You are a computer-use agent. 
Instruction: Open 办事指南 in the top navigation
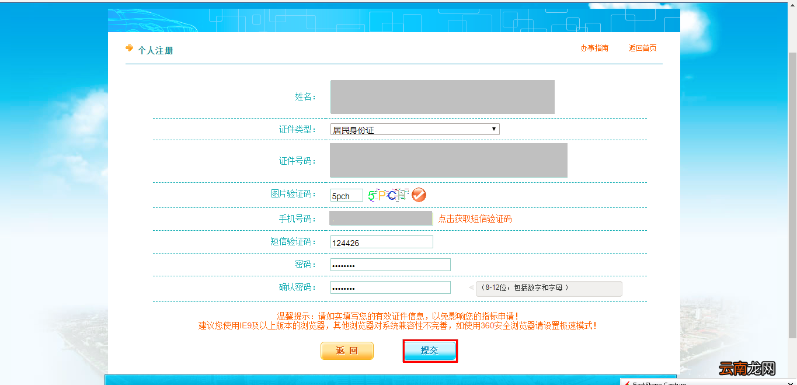tap(594, 48)
